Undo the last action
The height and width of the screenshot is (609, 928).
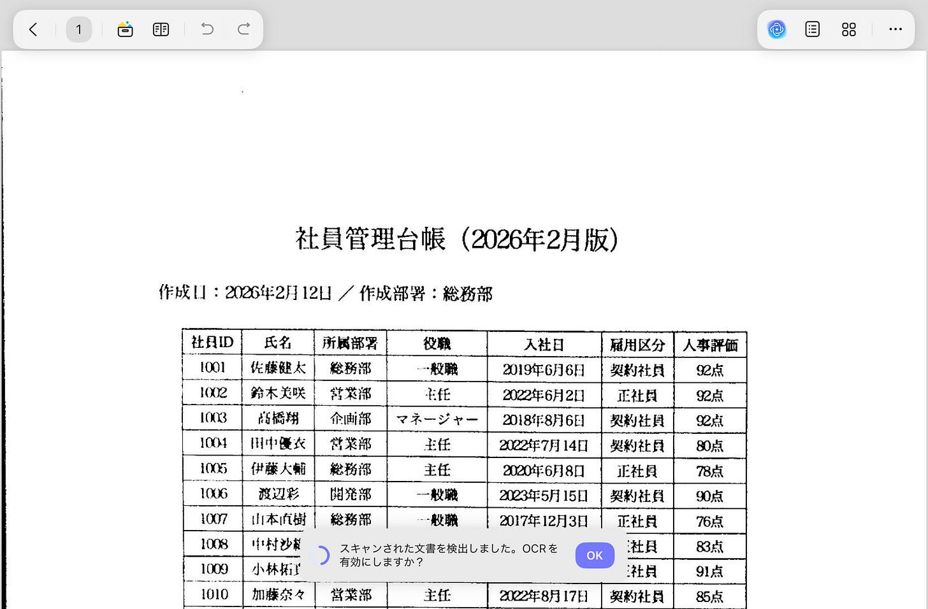(x=207, y=29)
